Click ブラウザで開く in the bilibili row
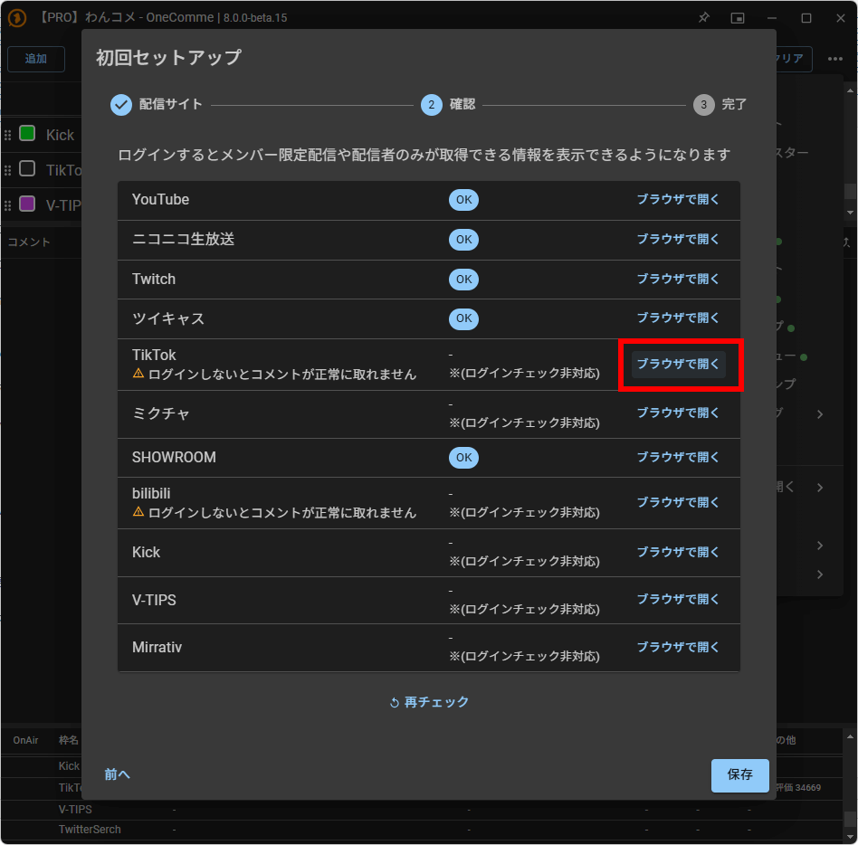 [678, 502]
